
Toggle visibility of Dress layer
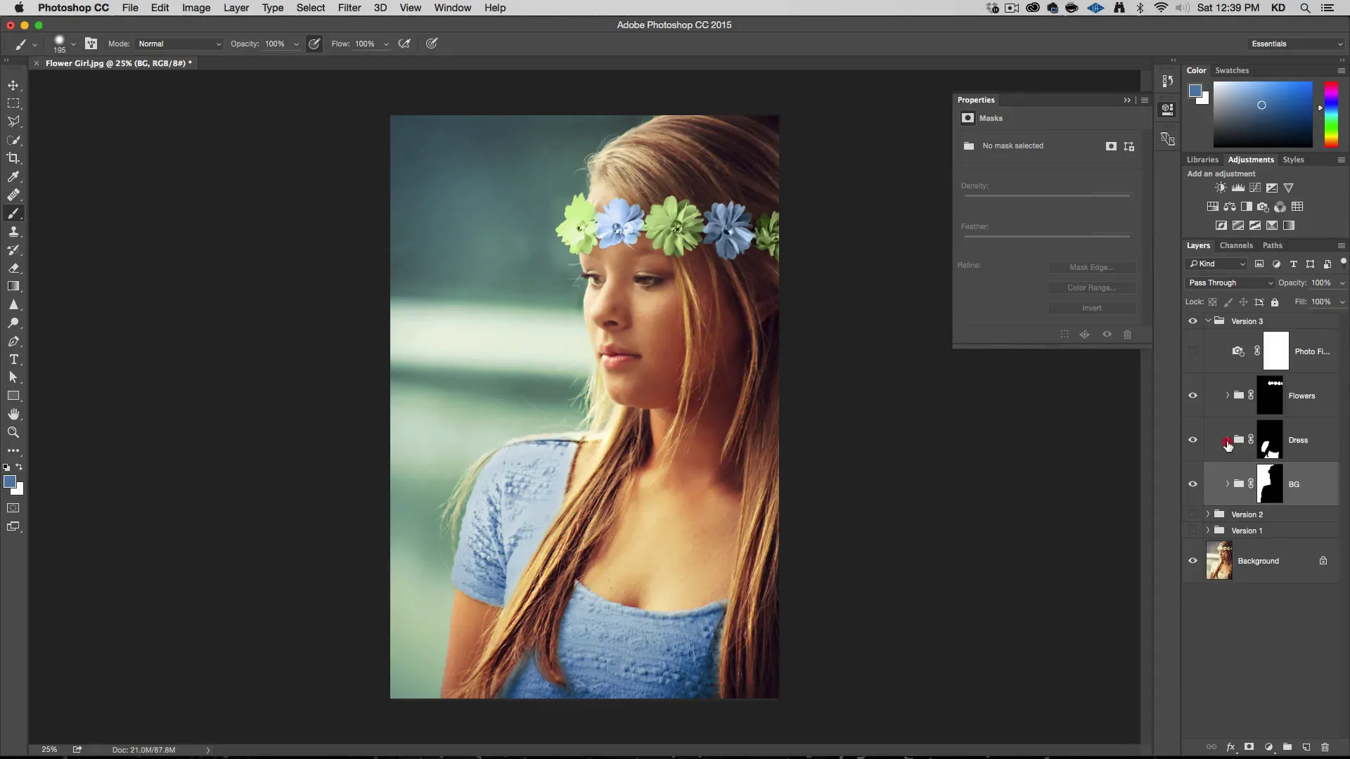pyautogui.click(x=1193, y=439)
